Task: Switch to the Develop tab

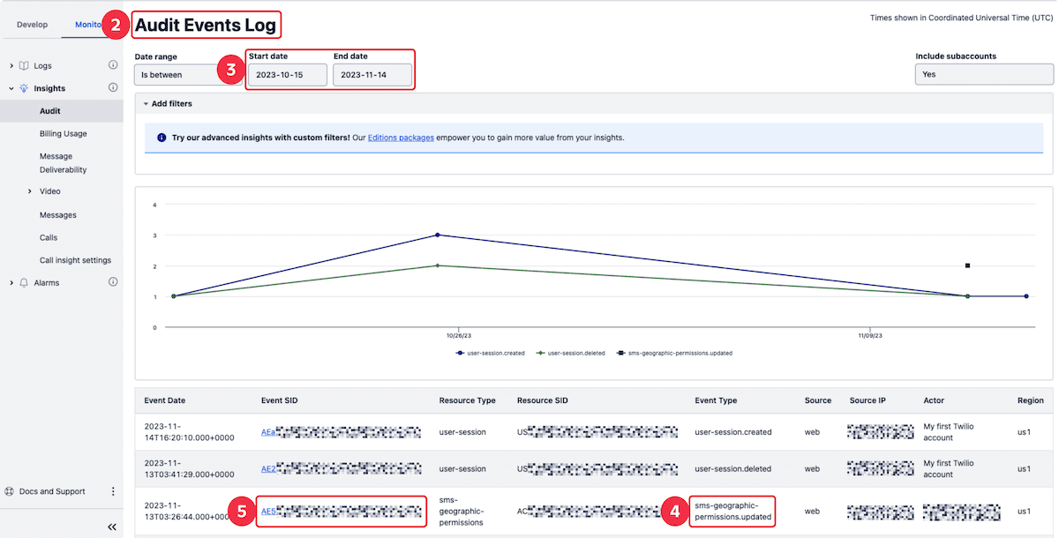Action: coord(33,25)
